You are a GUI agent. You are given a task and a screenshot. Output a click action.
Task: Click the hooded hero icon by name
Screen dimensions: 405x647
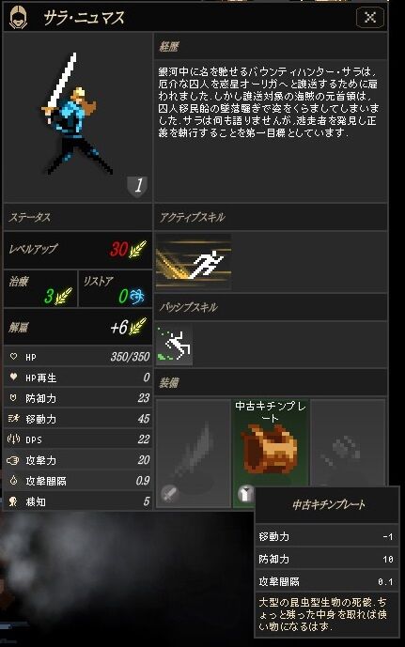click(x=18, y=17)
